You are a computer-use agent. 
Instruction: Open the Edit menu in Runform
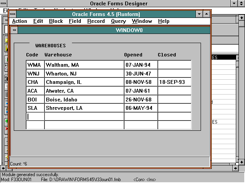(x=38, y=21)
